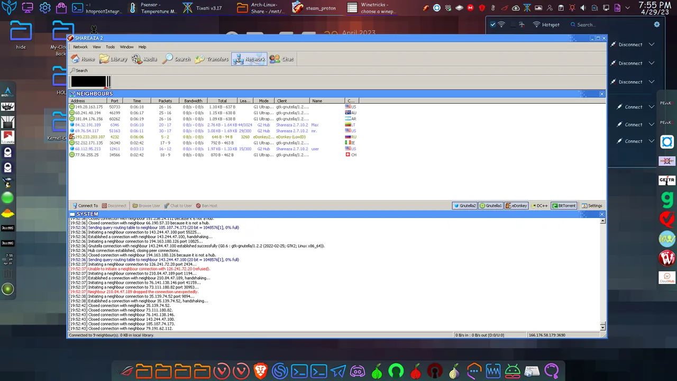Click the clipboard tray icon
This screenshot has width=677, height=381.
(561, 8)
